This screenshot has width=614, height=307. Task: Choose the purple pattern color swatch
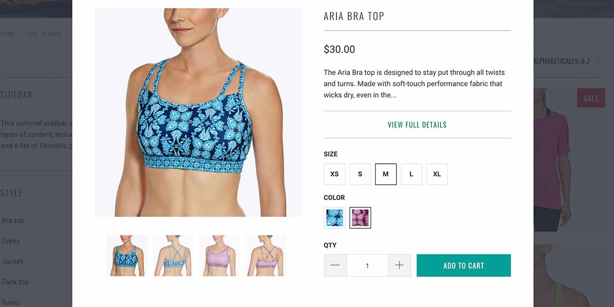click(360, 218)
